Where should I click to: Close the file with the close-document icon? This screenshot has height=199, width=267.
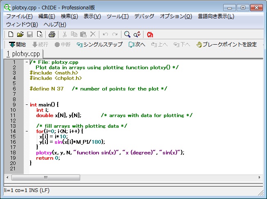(40, 34)
